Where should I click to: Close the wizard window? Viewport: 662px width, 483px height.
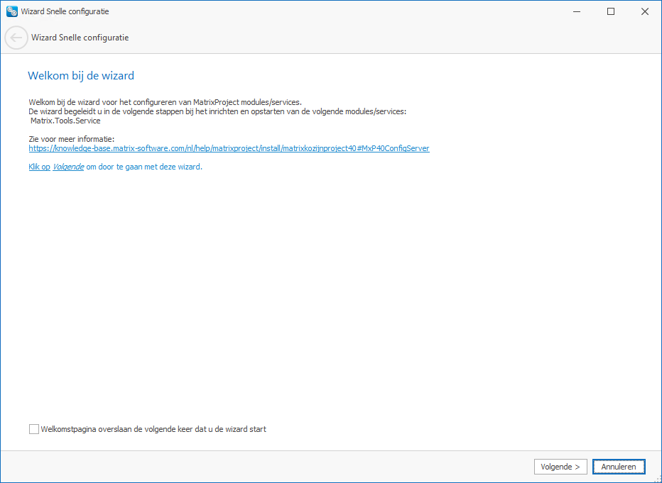tap(644, 11)
